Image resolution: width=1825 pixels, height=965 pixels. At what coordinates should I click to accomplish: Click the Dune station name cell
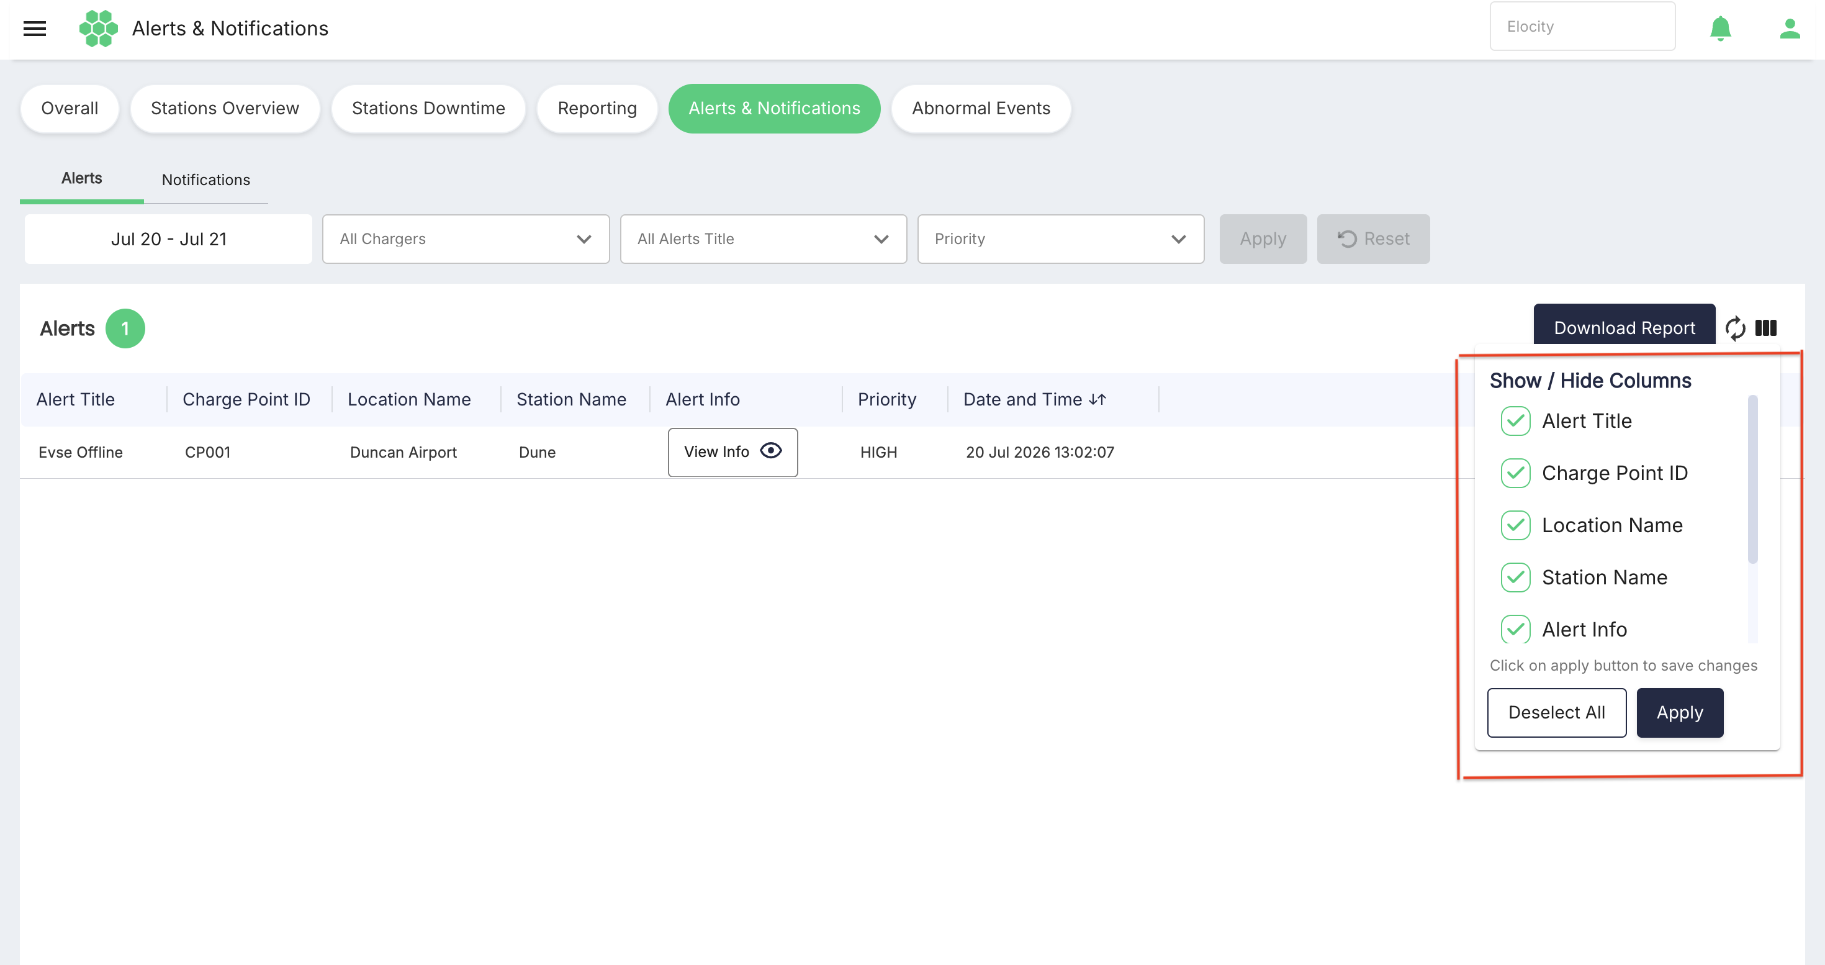(537, 452)
